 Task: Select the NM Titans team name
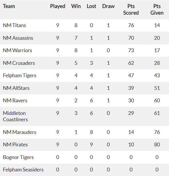pyautogui.click(x=14, y=25)
